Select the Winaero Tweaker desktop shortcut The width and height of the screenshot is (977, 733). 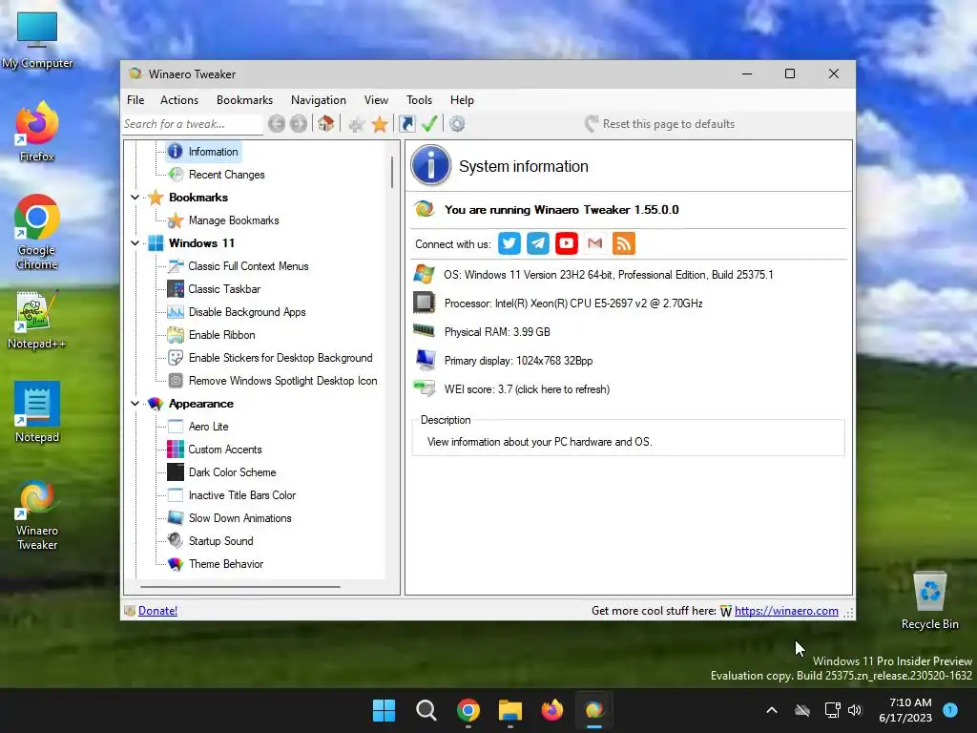37,514
